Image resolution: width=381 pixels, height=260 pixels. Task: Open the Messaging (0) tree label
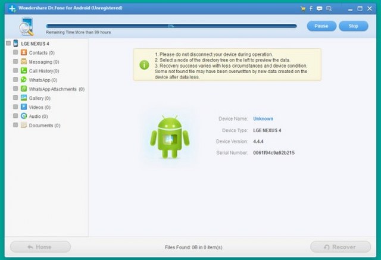pos(44,62)
